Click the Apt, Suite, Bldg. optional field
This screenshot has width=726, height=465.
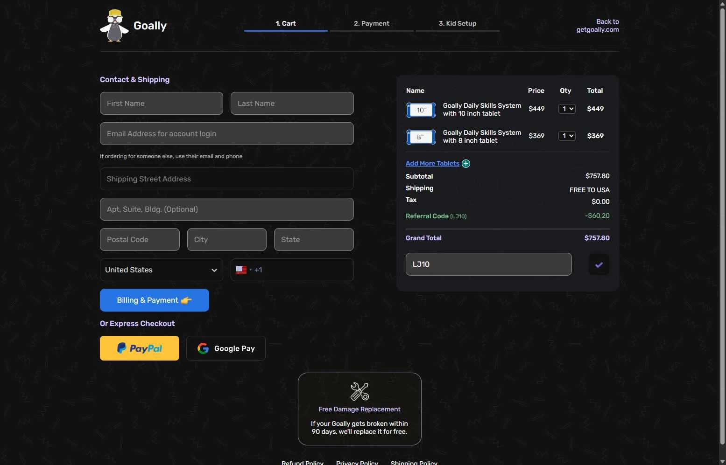pyautogui.click(x=227, y=209)
